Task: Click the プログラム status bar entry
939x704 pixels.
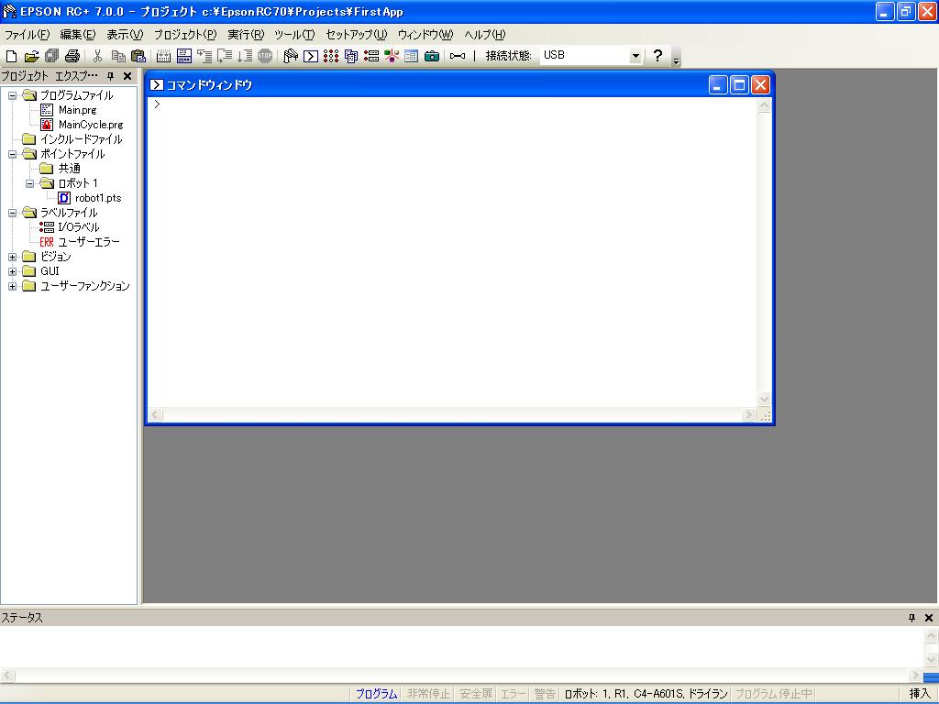Action: (x=376, y=694)
